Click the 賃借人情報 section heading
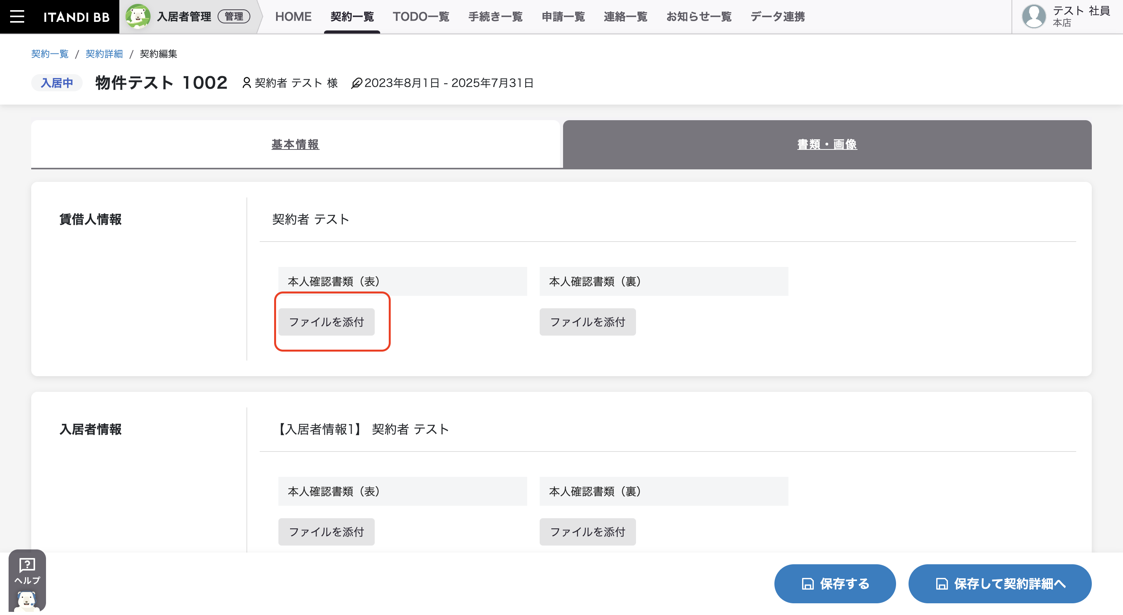The image size is (1123, 615). pyautogui.click(x=90, y=219)
